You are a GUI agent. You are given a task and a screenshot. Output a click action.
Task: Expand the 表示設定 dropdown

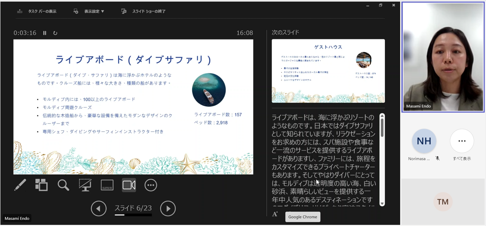(89, 11)
